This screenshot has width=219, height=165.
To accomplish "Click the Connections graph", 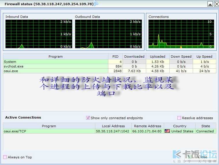I will [x=181, y=34].
